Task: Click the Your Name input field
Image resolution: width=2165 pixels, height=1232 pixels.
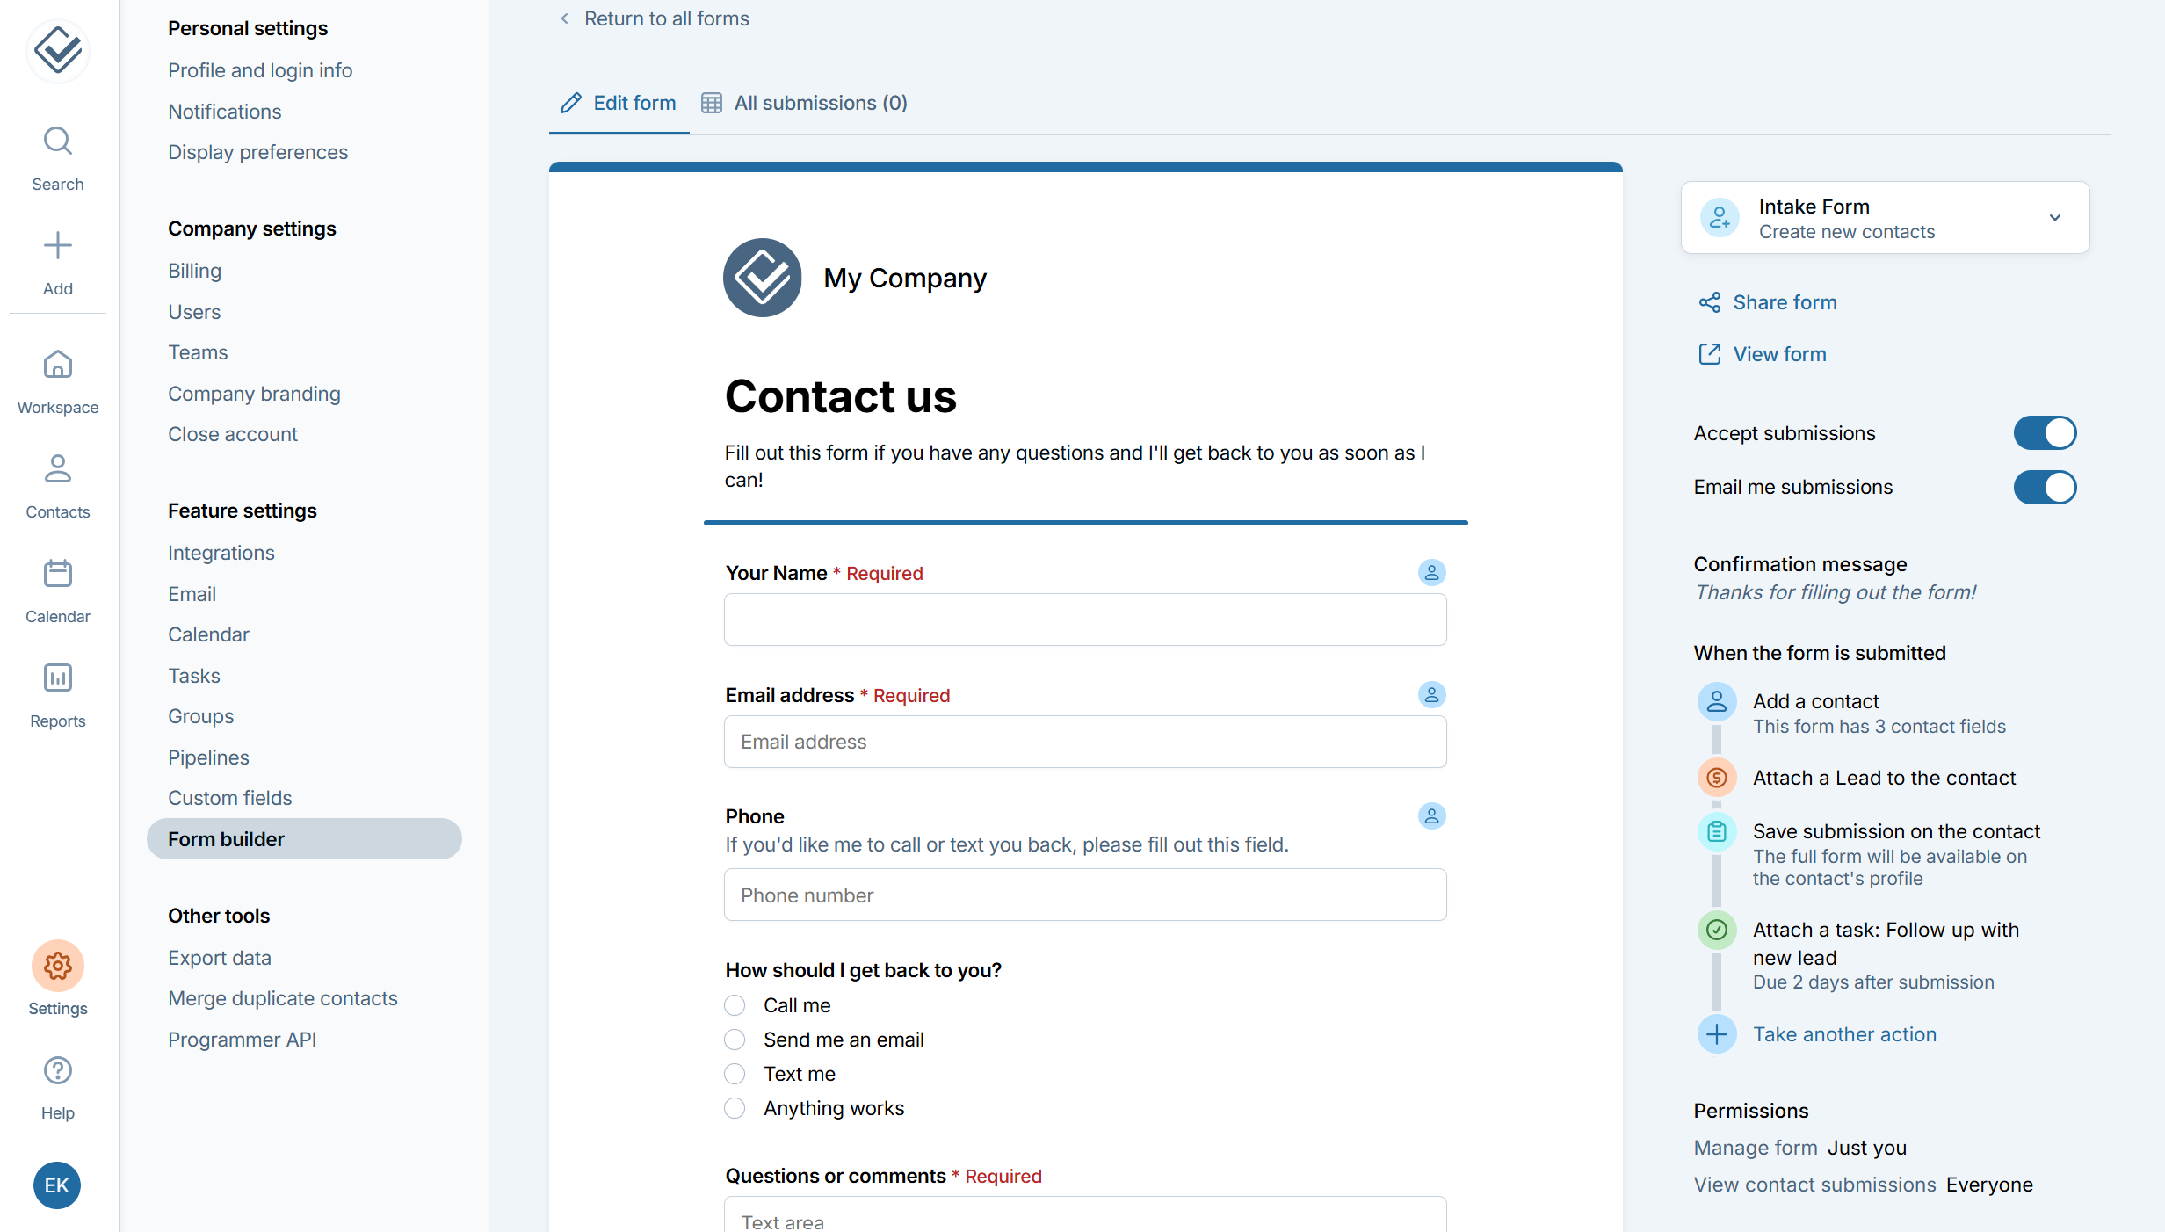Action: [x=1085, y=620]
